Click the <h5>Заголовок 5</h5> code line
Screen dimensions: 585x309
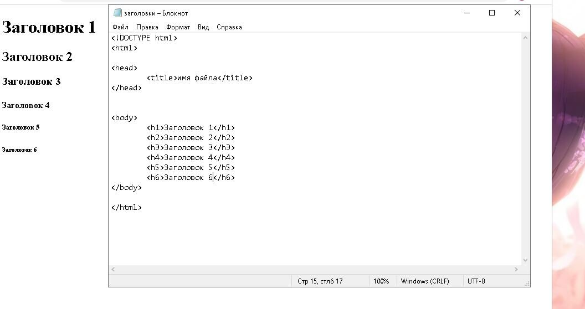click(x=191, y=168)
